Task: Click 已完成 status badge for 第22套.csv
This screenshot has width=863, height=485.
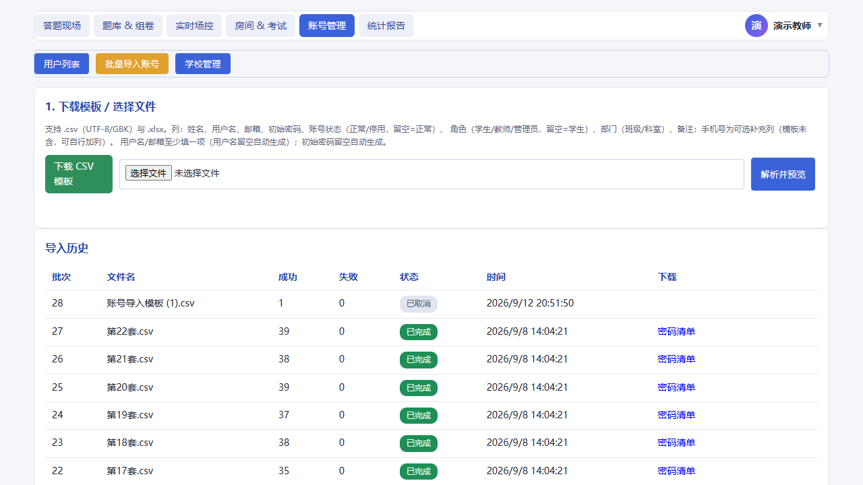Action: [419, 332]
